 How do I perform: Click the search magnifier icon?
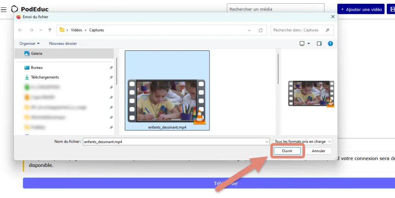point(327,30)
